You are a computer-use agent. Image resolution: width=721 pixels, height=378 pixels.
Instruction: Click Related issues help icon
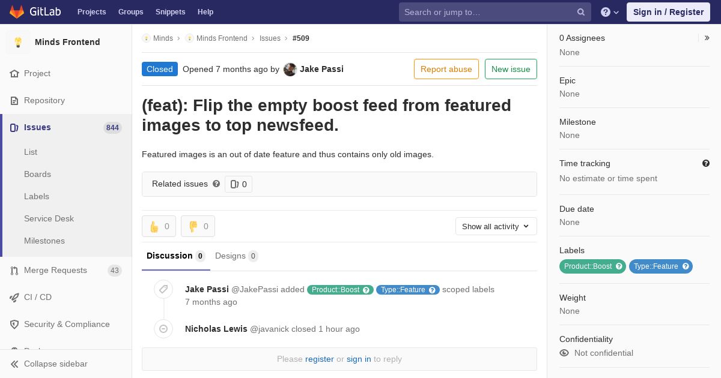216,184
